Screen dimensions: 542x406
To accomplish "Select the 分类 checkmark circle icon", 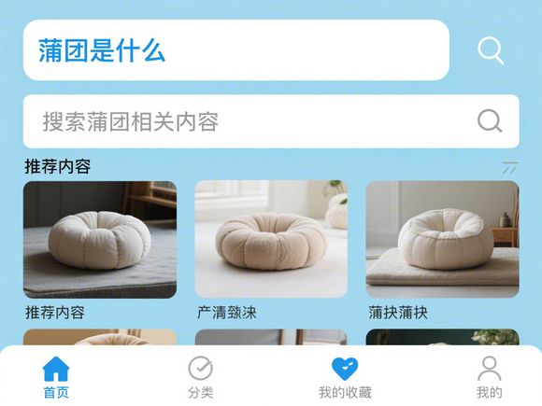I will click(201, 369).
